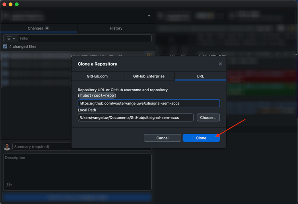Viewport: 298px width, 204px height.
Task: Click the blurred commit button at bottom
Action: click(77, 197)
